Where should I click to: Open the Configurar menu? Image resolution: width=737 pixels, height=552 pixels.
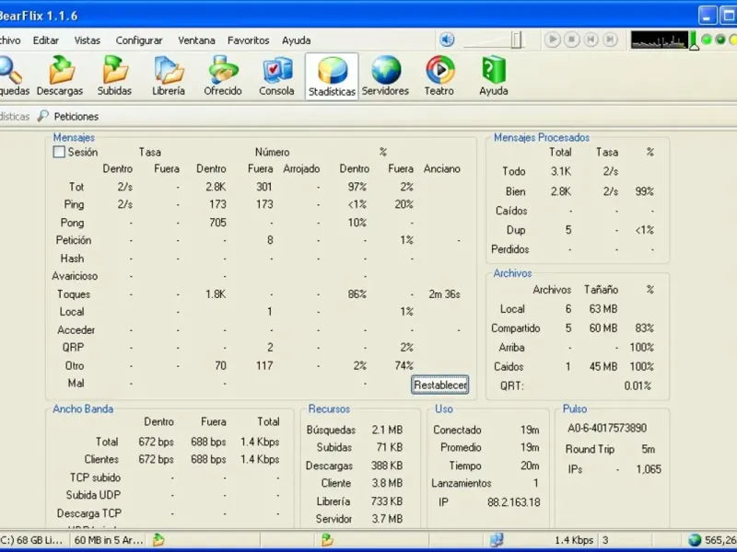[x=139, y=40]
